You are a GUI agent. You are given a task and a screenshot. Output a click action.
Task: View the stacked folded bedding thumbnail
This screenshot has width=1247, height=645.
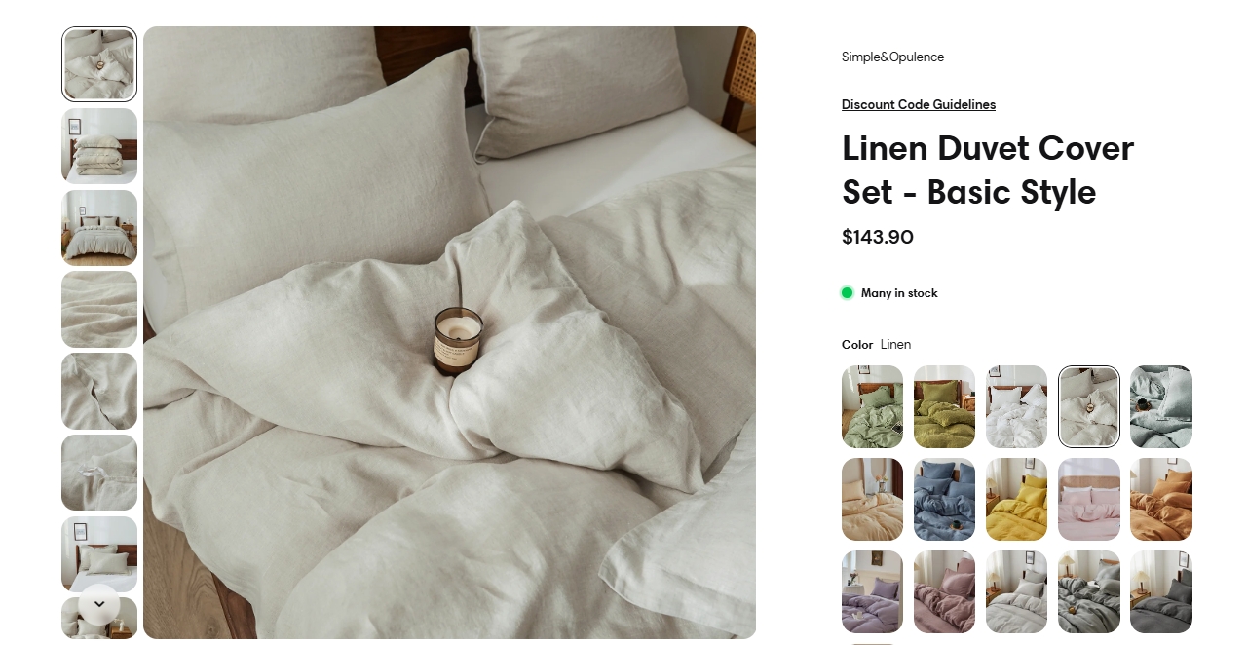pyautogui.click(x=99, y=146)
